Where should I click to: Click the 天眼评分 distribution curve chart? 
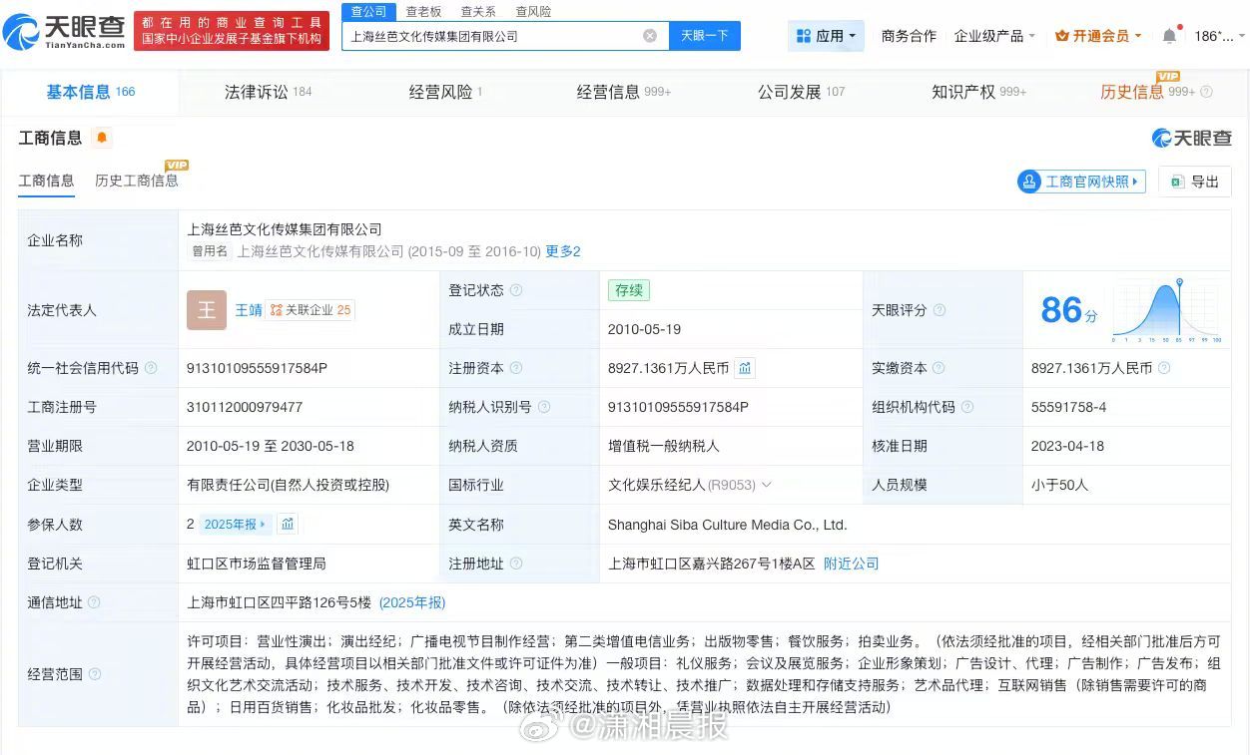coord(1165,310)
